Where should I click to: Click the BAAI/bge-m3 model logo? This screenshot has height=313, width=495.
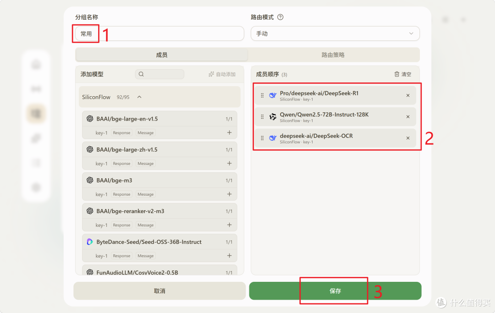click(90, 180)
